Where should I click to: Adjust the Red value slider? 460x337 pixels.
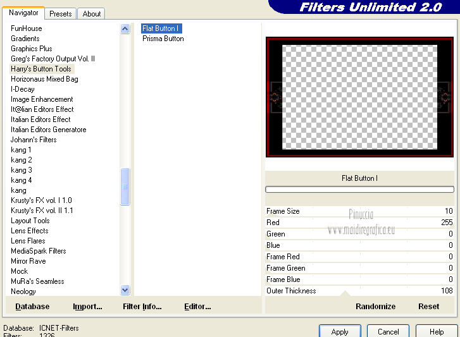(x=359, y=223)
